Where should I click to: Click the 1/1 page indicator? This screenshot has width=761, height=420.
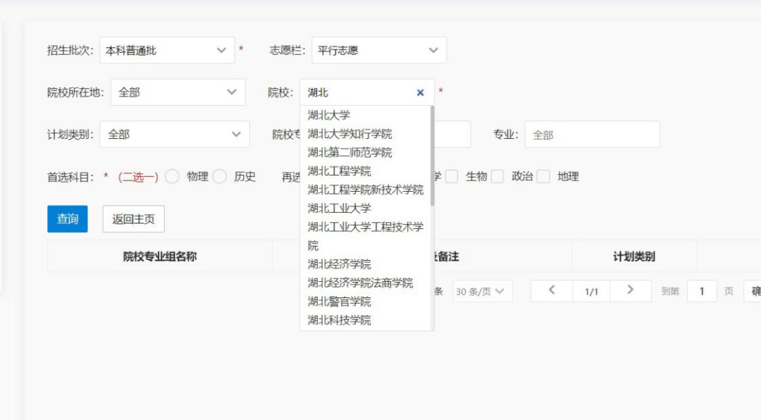coord(591,291)
